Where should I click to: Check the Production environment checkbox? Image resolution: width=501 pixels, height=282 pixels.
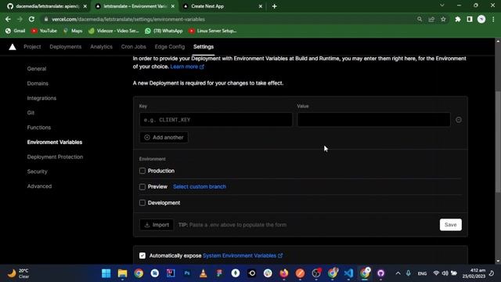pos(142,171)
